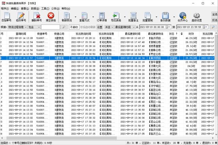Sort by the 状态 column header
Viewport: 218px width, 145px height.
(173, 34)
